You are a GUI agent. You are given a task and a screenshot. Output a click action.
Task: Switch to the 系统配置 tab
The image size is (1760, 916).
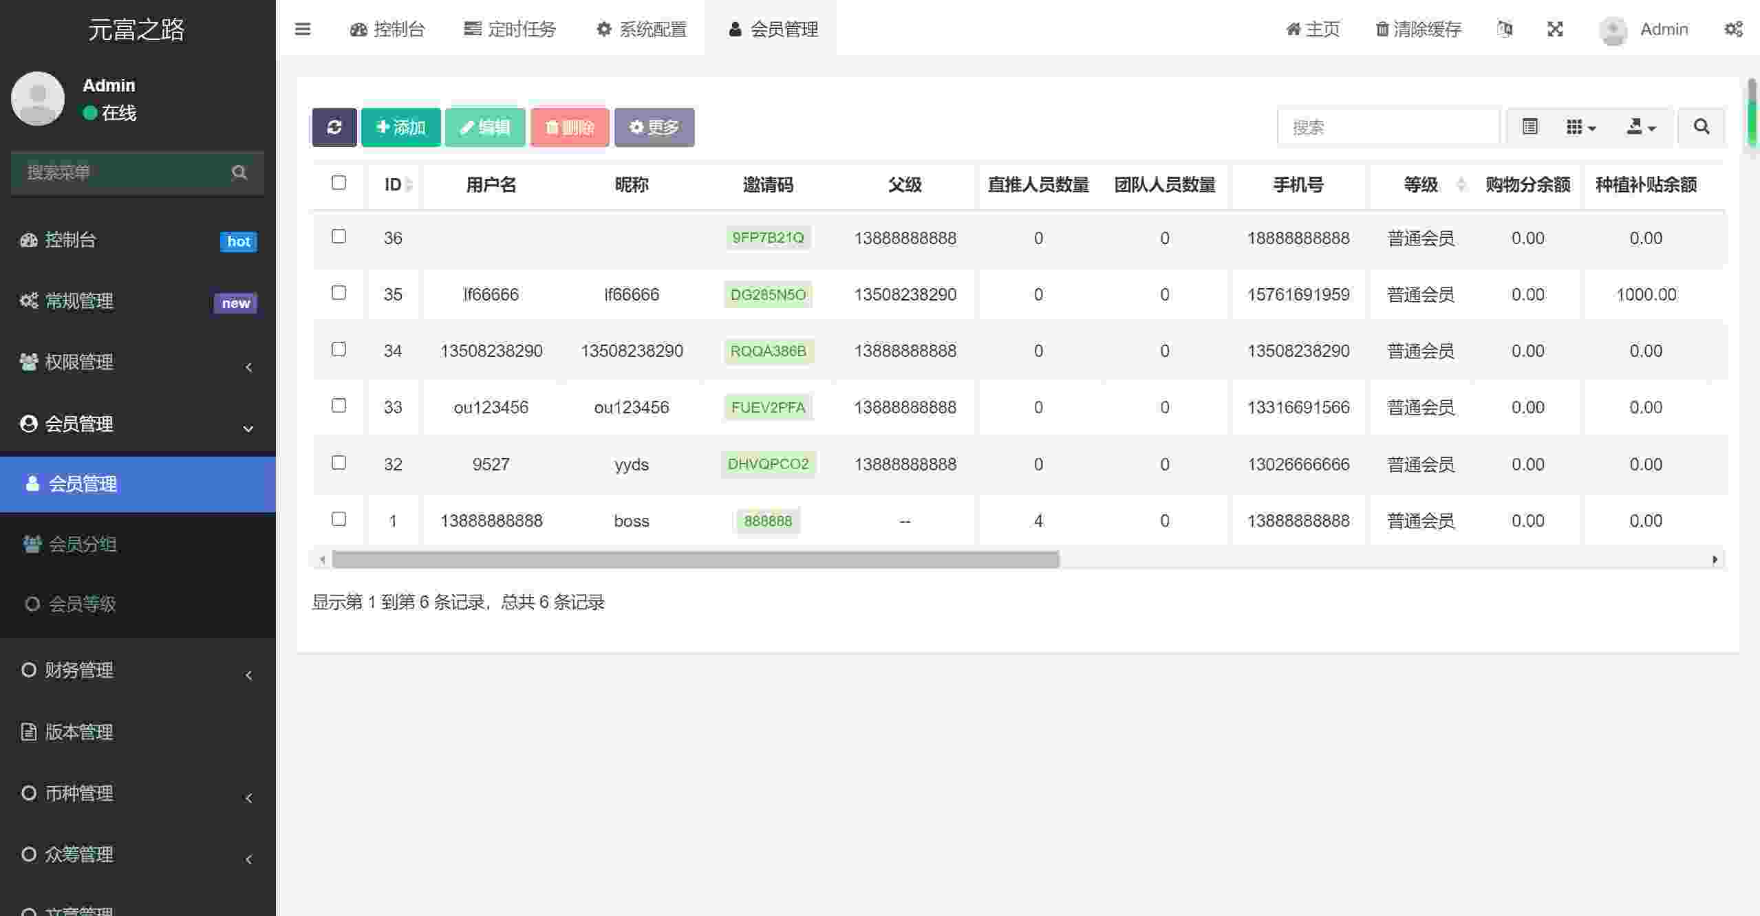[x=642, y=29]
